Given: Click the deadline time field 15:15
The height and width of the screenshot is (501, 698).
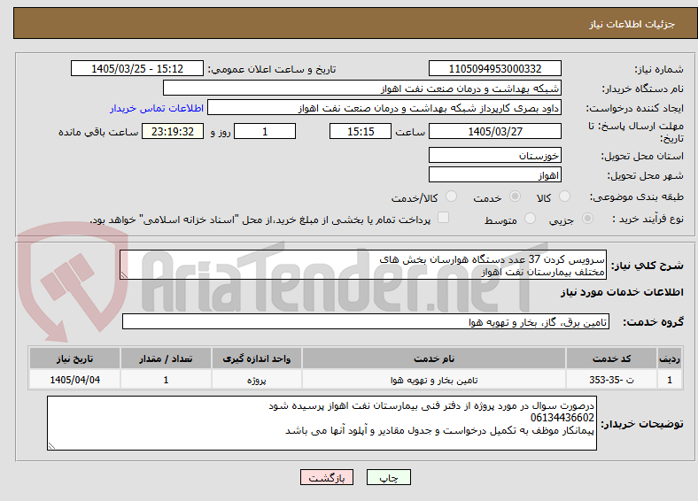Looking at the screenshot, I should click(361, 131).
